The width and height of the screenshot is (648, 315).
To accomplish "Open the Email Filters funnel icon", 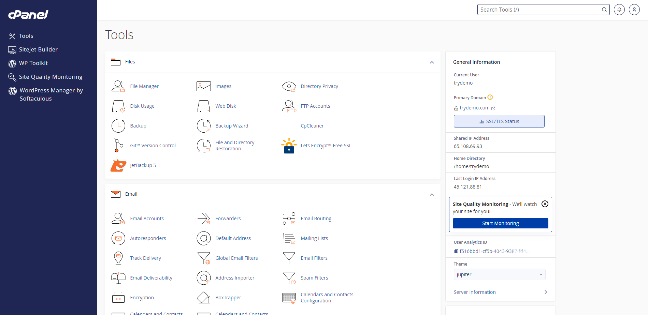I will (x=289, y=258).
